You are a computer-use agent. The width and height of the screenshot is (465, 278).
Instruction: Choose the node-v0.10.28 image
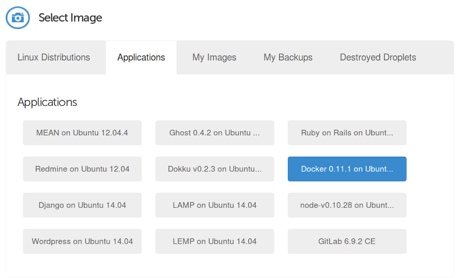347,205
